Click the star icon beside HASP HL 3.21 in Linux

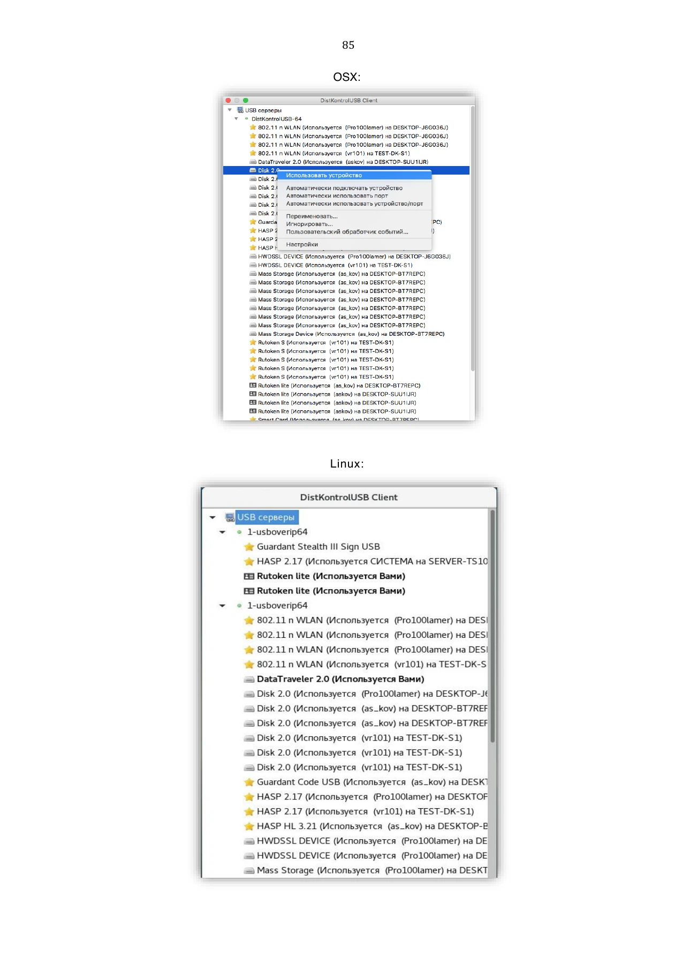249,826
